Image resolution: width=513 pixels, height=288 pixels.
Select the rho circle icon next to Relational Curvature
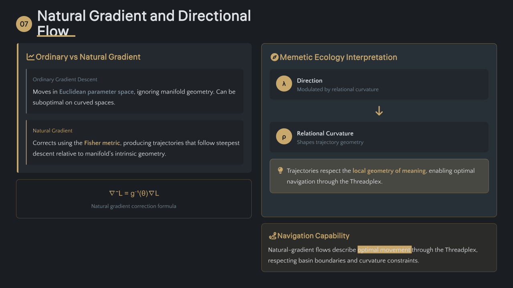coord(284,136)
